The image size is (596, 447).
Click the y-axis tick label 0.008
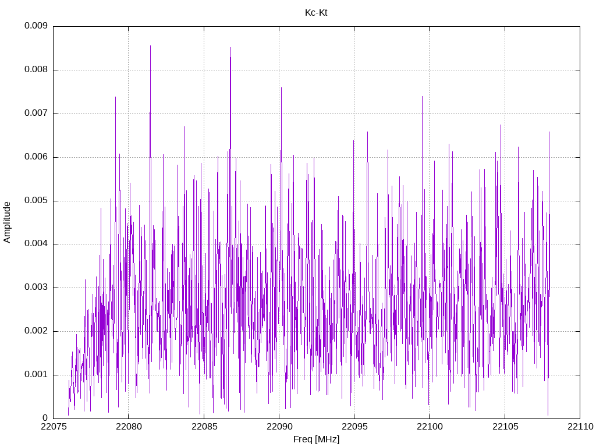(x=36, y=70)
